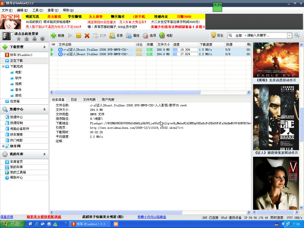Open the 查看 menu

pos(53,10)
